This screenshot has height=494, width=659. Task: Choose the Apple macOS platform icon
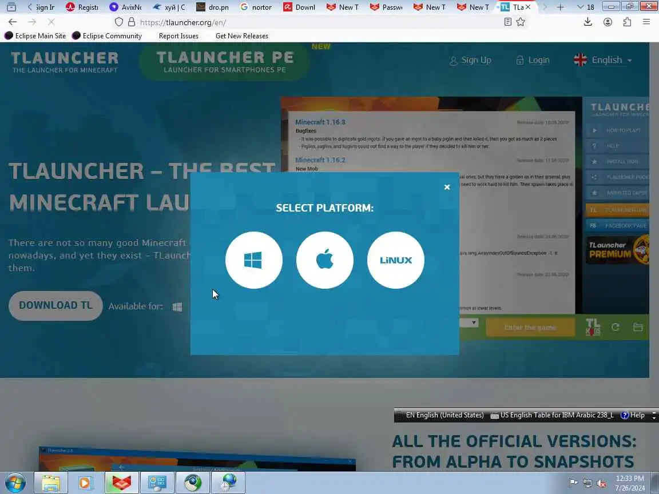tap(324, 260)
